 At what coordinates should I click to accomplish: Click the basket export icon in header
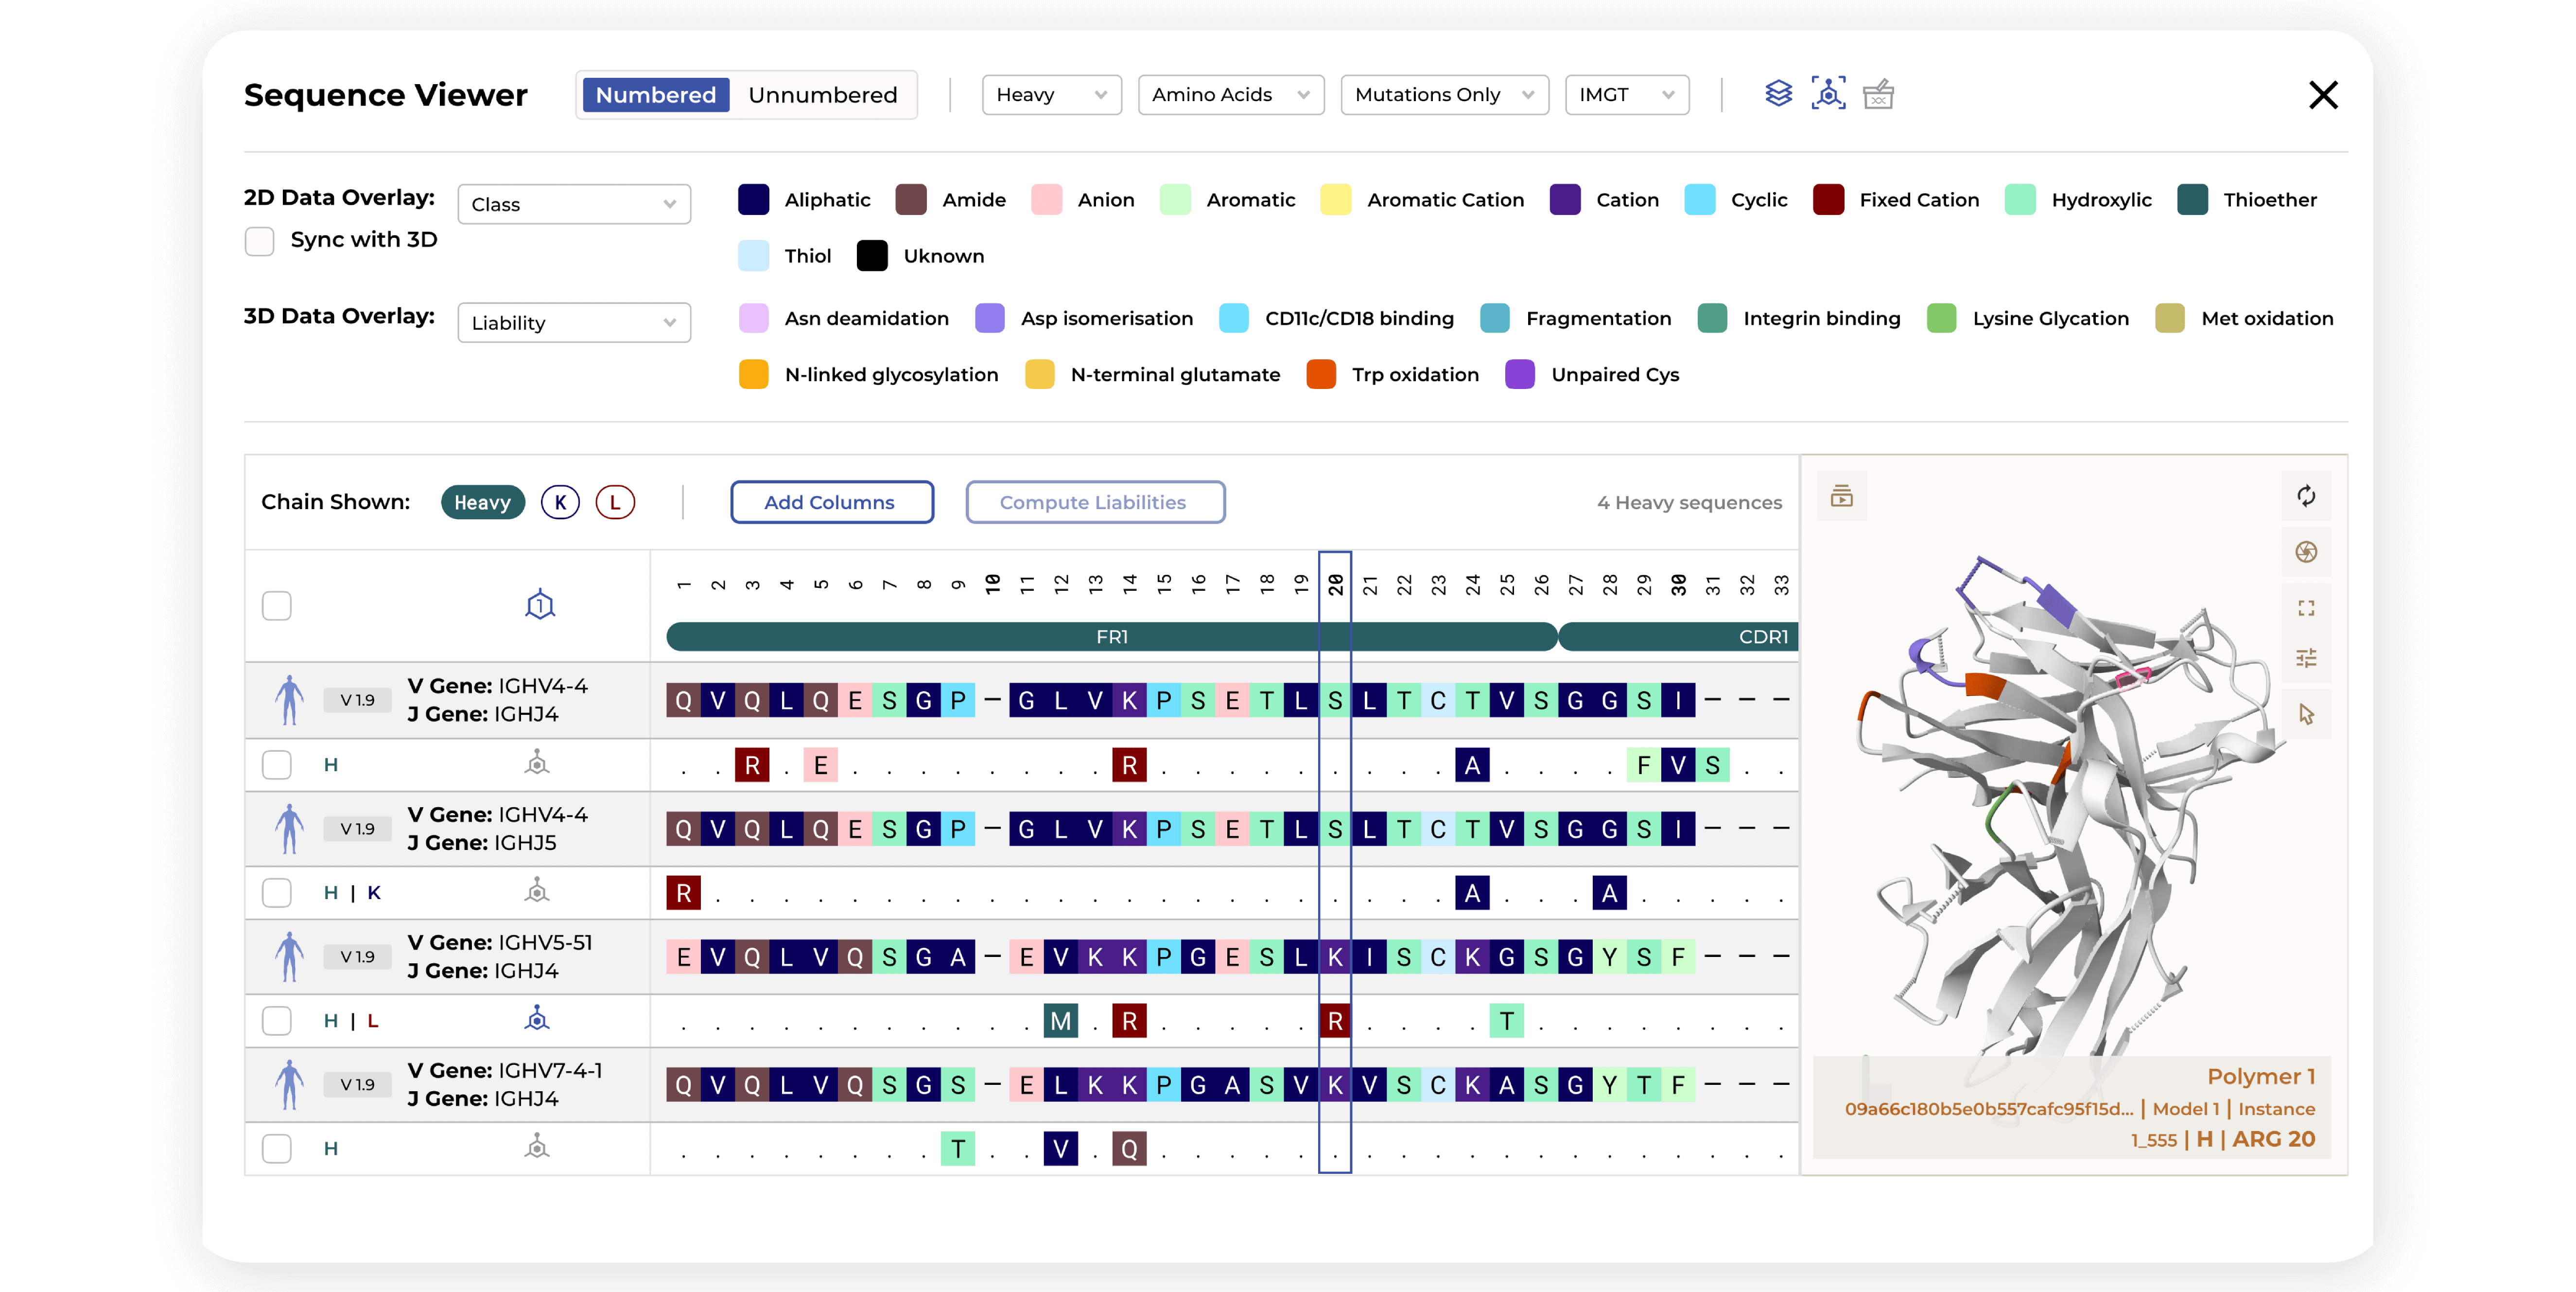click(x=1878, y=94)
